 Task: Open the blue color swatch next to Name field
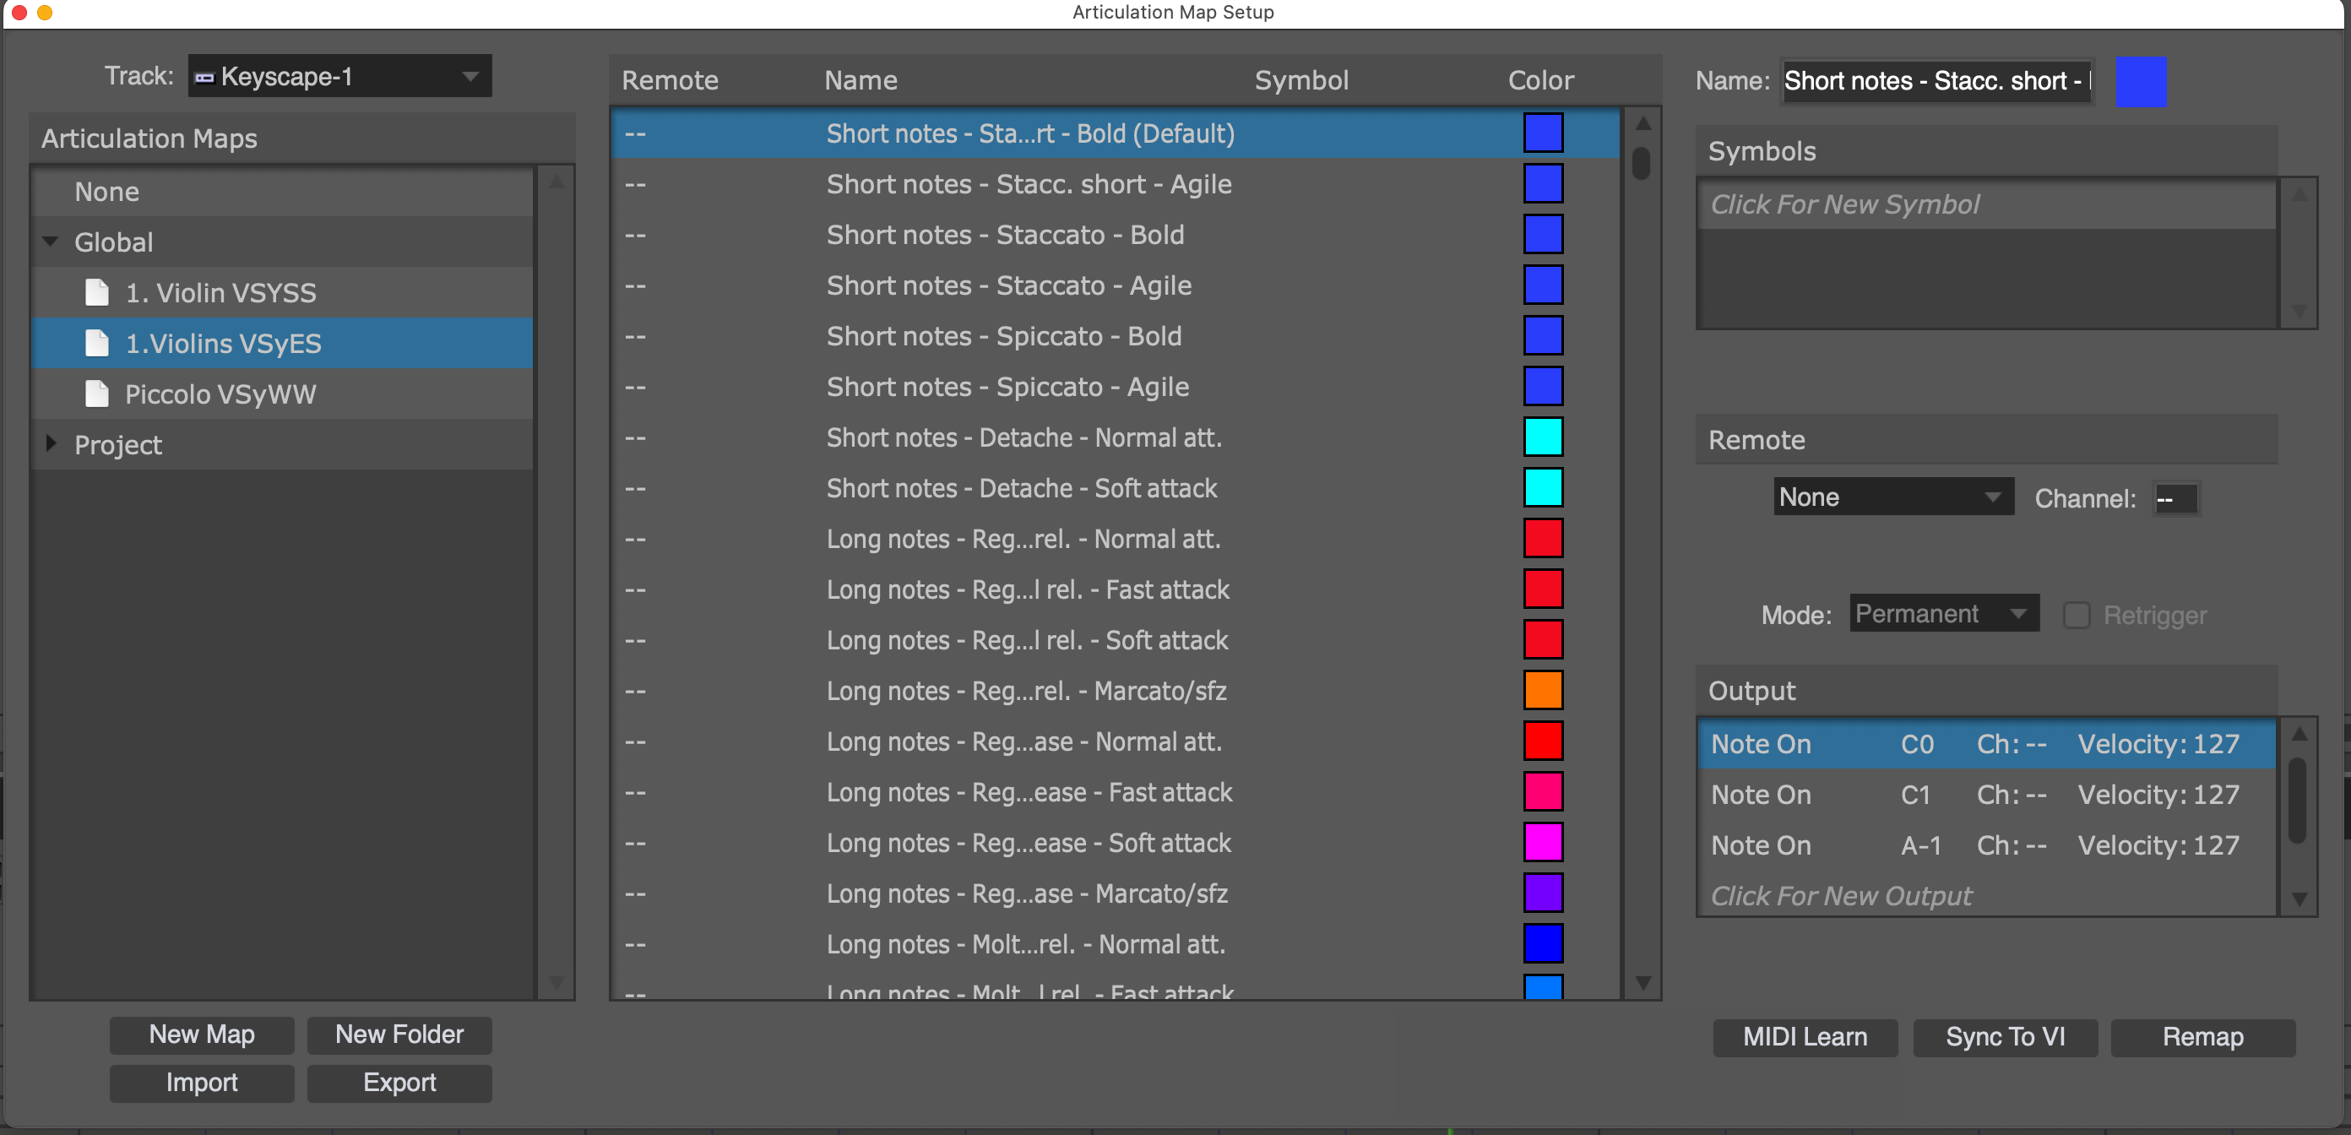(x=2140, y=81)
